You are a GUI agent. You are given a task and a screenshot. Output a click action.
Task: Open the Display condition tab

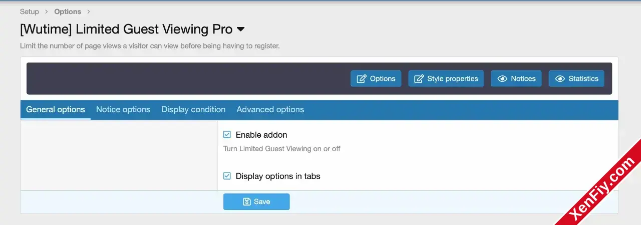click(193, 110)
